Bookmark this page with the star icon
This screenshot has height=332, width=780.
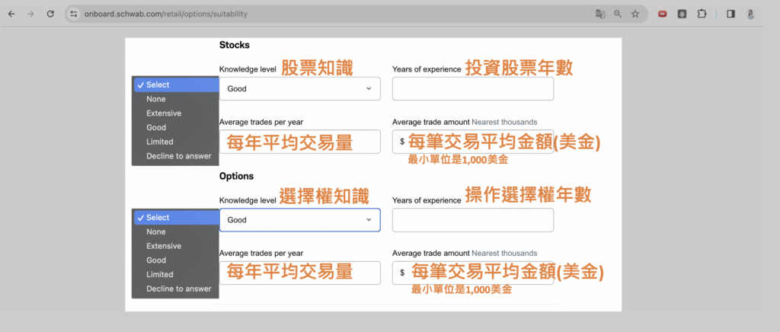coord(635,14)
